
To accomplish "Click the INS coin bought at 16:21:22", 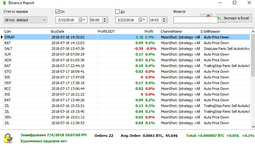I will click(x=27, y=94).
